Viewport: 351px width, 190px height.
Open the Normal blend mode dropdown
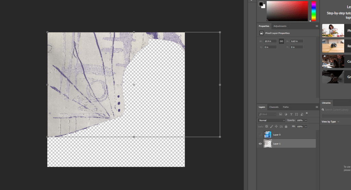[x=271, y=120]
